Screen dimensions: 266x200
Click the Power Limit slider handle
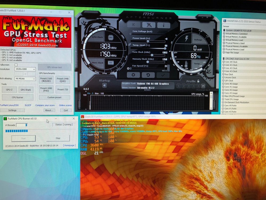(x=148, y=41)
